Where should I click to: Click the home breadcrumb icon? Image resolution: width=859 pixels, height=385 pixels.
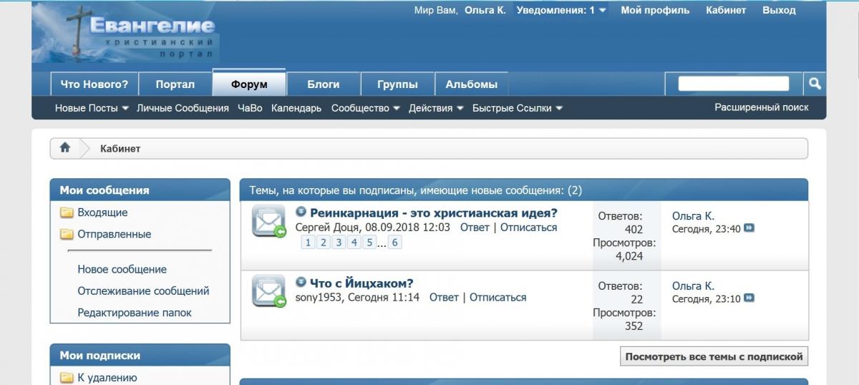tap(65, 148)
